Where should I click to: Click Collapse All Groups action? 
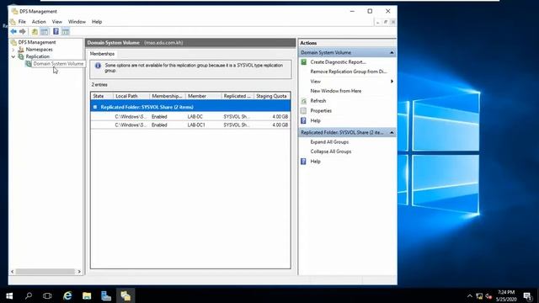331,151
